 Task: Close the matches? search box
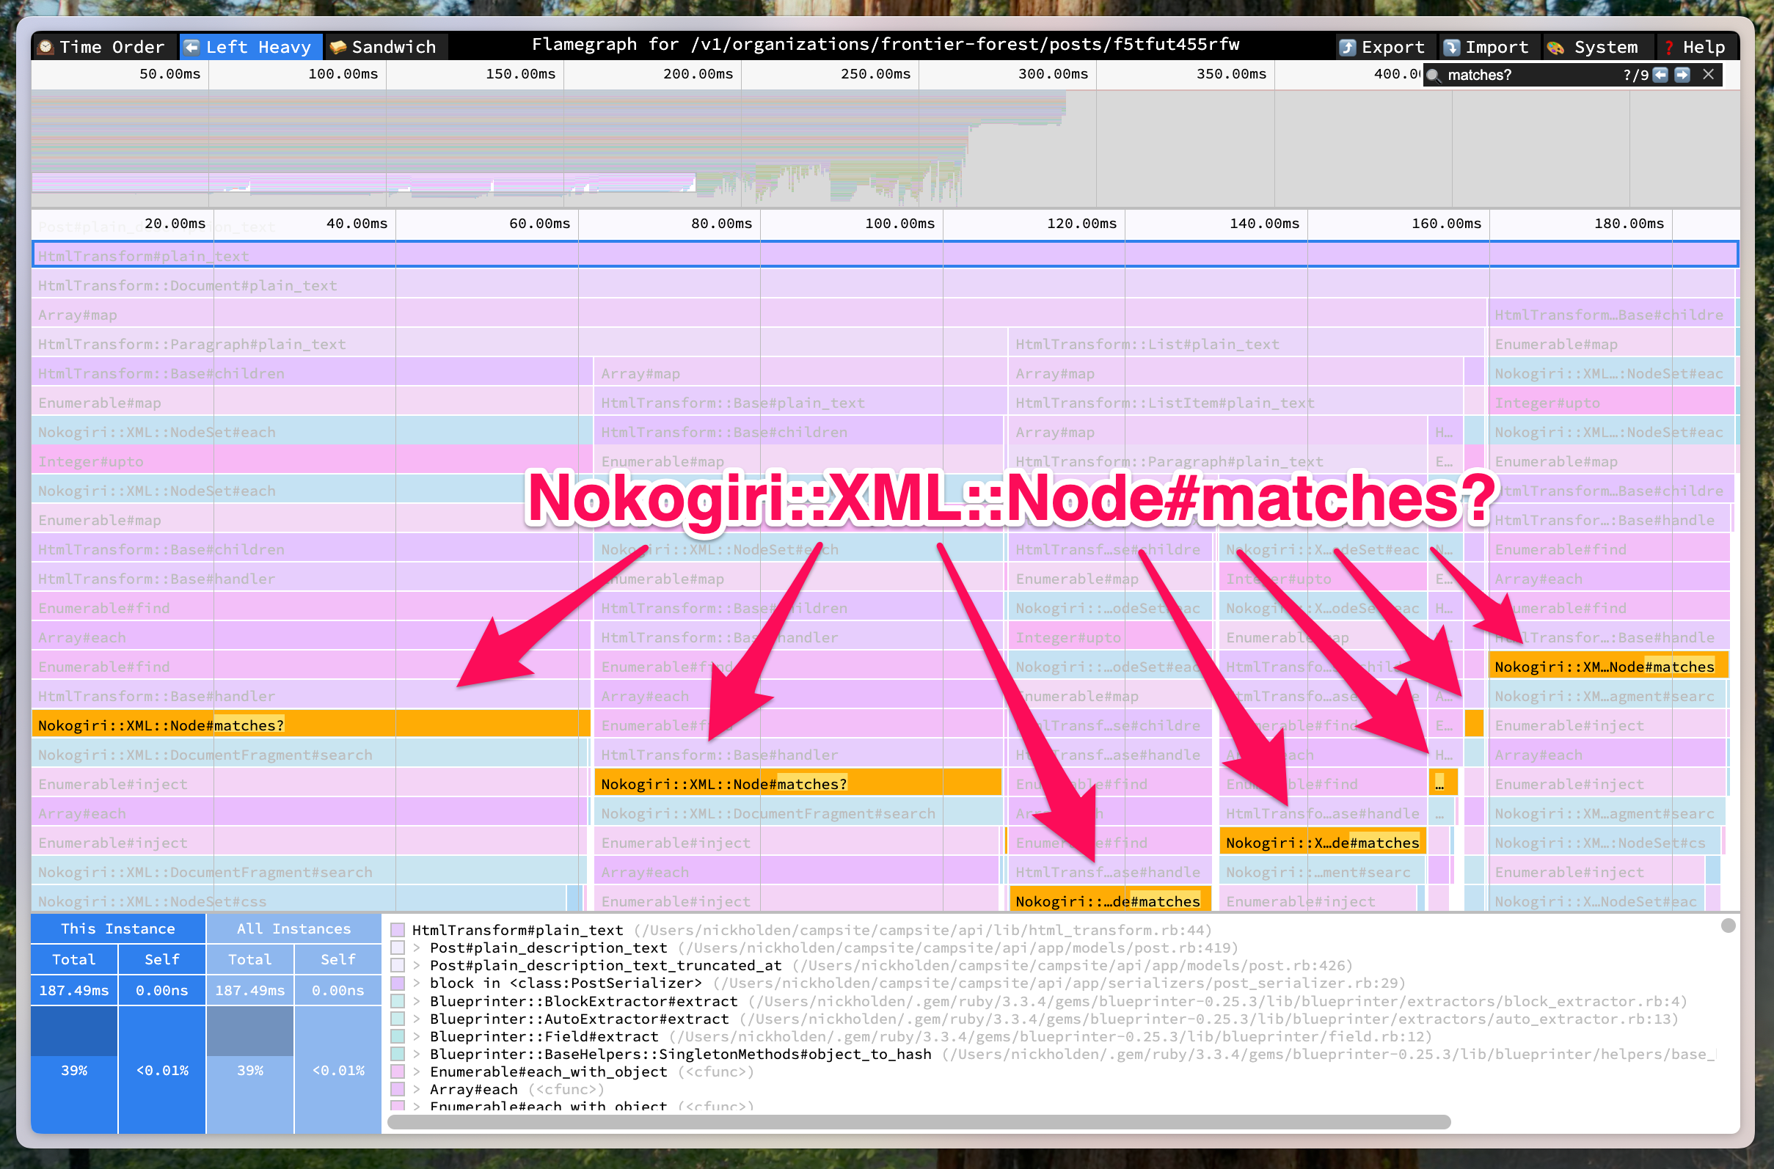1709,75
